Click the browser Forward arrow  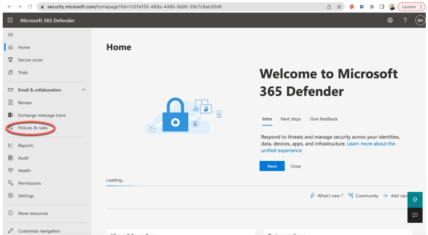(20, 7)
